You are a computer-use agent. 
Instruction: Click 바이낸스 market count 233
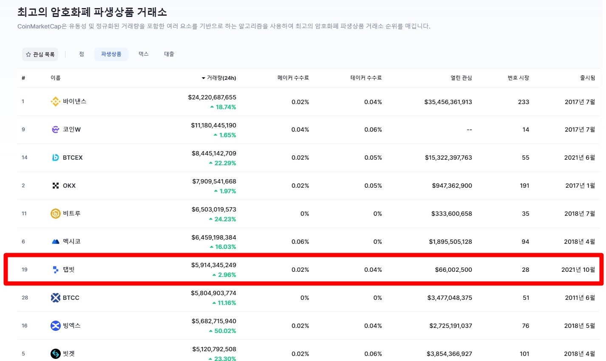(x=524, y=102)
